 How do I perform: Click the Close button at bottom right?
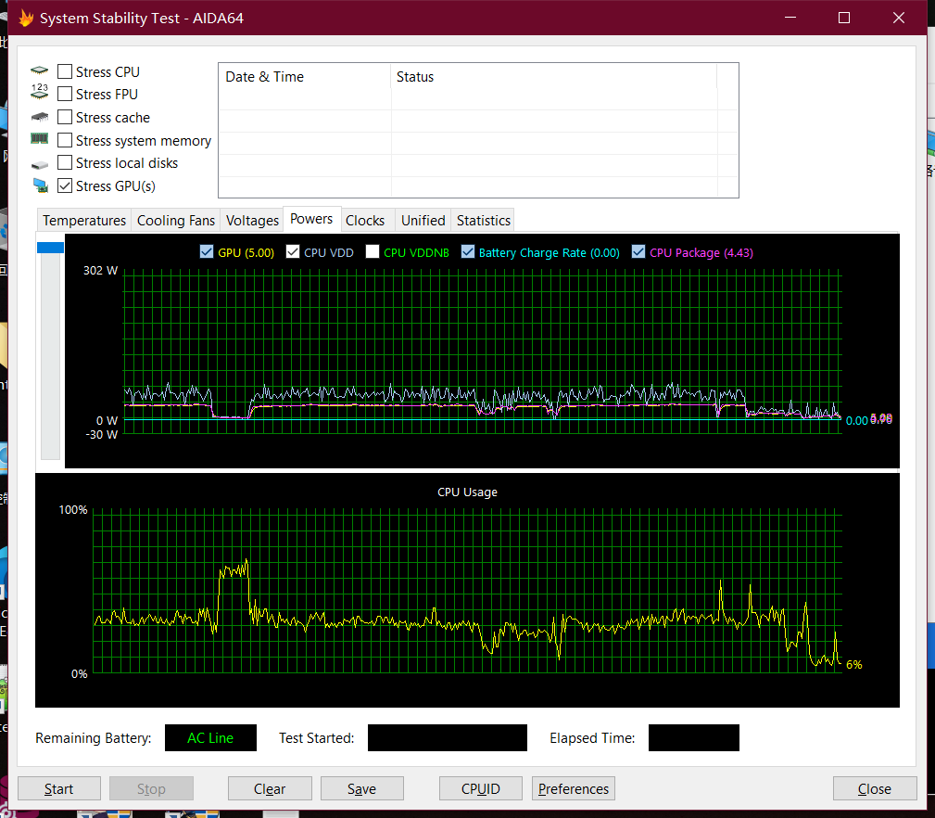tap(875, 788)
